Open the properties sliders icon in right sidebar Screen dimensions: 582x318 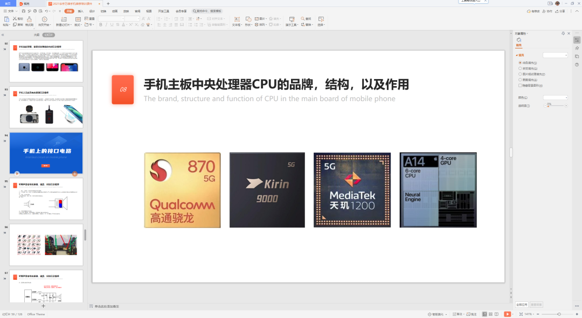click(x=577, y=40)
